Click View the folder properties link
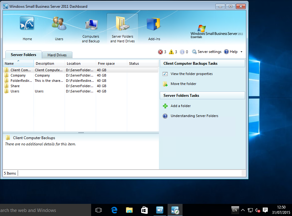This screenshot has width=292, height=216. pyautogui.click(x=192, y=74)
